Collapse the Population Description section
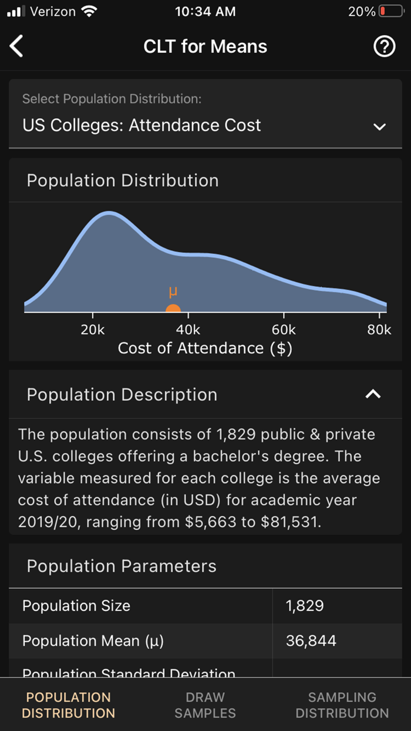411x731 pixels. [x=373, y=394]
